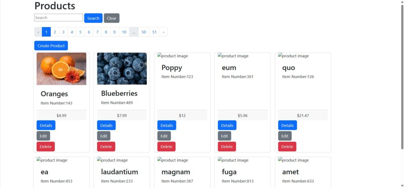Open Details for the eum product
The image size is (404, 188).
tap(227, 125)
